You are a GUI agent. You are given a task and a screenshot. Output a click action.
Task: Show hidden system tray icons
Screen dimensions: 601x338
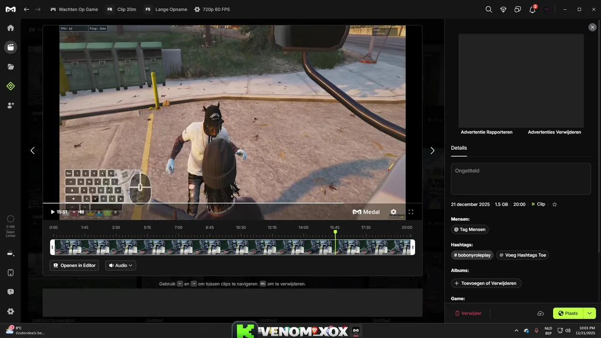tap(516, 330)
